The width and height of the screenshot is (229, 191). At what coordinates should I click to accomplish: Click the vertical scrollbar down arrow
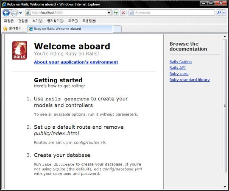225,187
